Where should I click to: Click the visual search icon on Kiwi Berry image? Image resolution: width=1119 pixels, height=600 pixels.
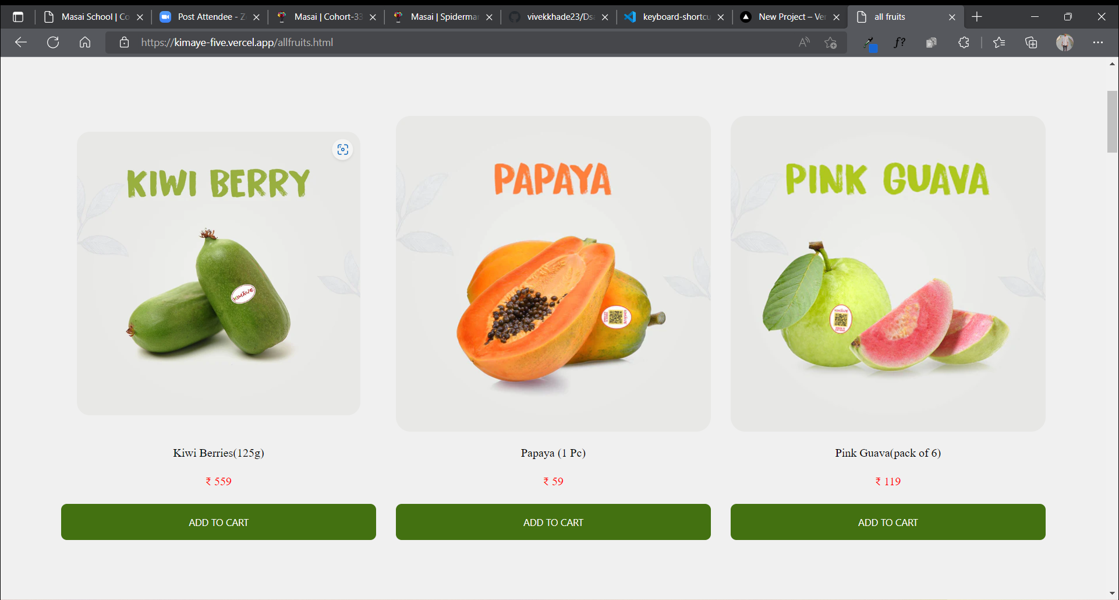[343, 150]
